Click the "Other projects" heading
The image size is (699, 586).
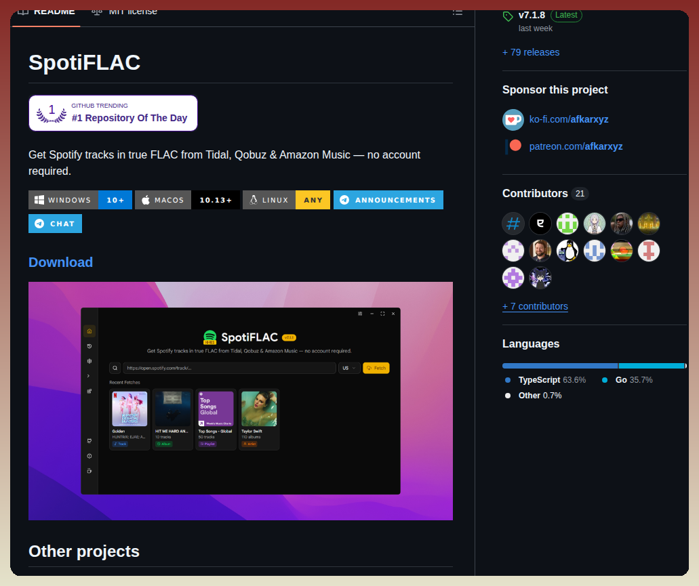pos(84,551)
